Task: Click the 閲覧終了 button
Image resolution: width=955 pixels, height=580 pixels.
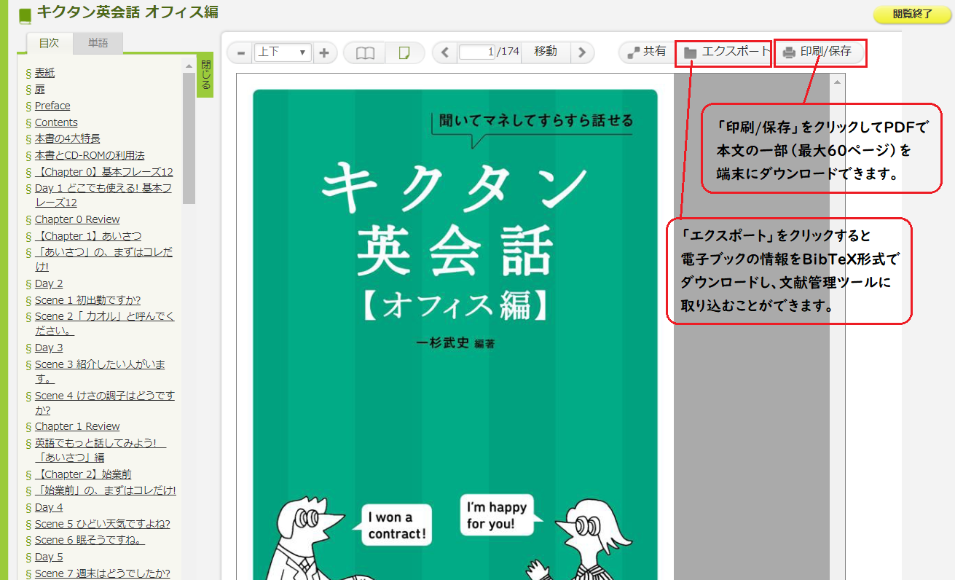Action: (912, 14)
